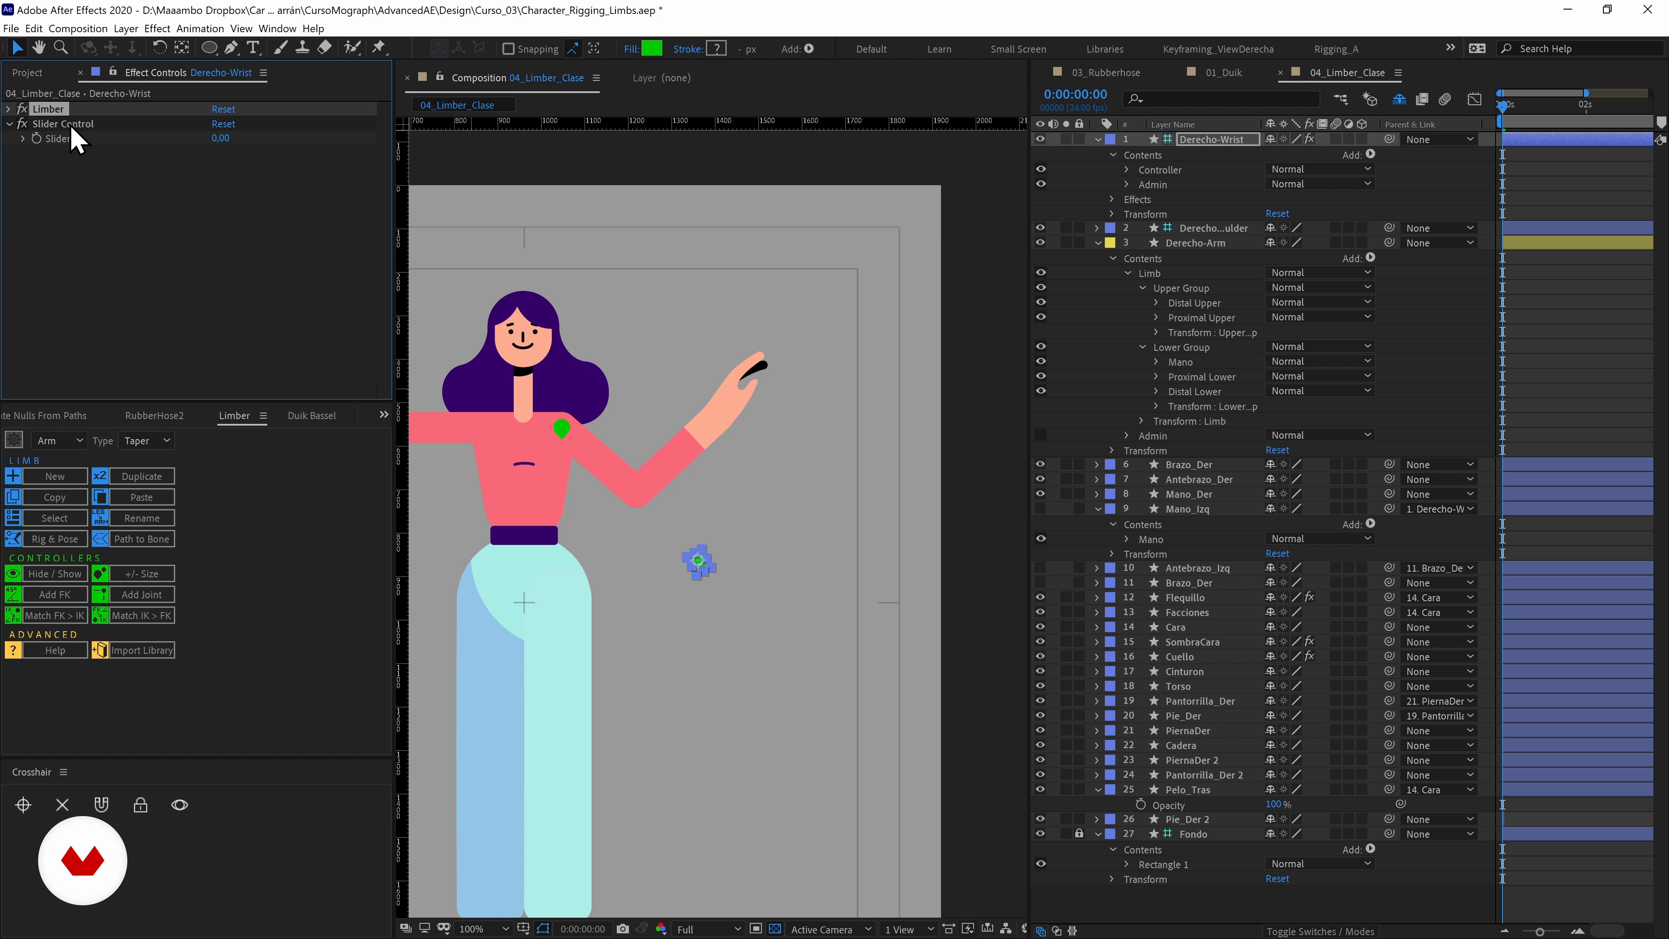Select the Clone Stamp tool
This screenshot has height=939, width=1669.
pos(302,47)
